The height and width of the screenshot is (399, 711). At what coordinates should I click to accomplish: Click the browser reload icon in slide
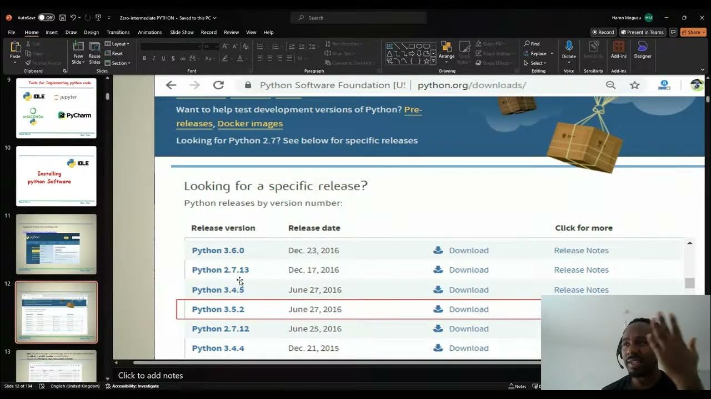pyautogui.click(x=218, y=85)
